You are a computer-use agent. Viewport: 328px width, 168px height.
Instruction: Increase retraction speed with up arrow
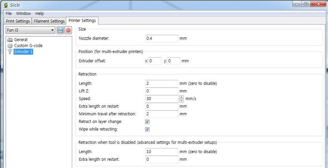pyautogui.click(x=181, y=97)
